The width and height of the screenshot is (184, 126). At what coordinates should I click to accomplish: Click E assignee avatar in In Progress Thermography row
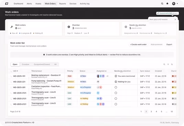click(x=98, y=93)
